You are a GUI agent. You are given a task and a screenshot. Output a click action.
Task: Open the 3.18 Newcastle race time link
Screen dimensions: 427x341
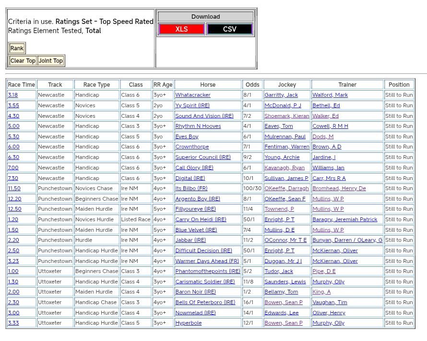(13, 95)
